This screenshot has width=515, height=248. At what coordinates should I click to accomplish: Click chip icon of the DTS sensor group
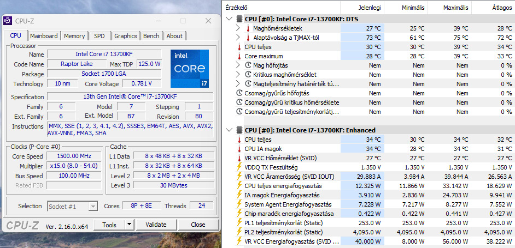[239, 19]
